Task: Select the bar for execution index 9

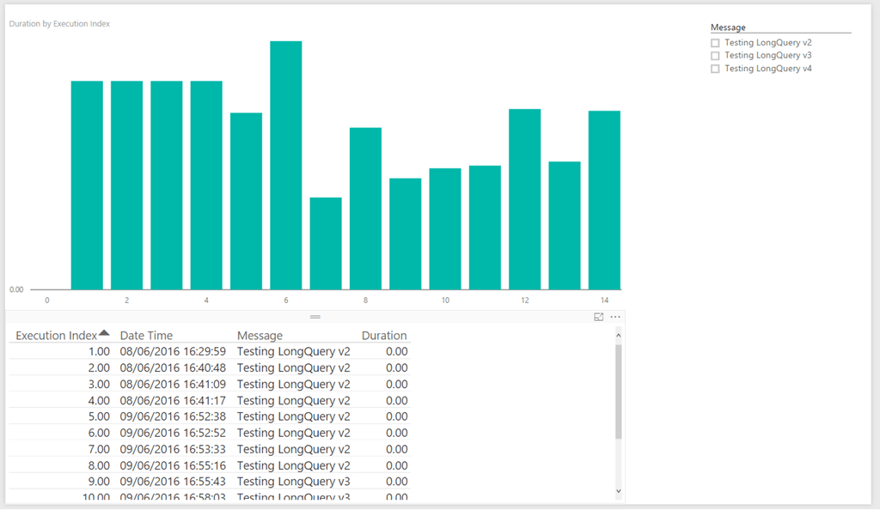Action: [406, 234]
